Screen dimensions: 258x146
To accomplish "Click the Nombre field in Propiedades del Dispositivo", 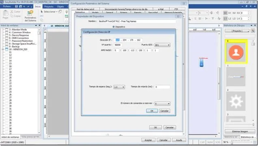I will [x=137, y=21].
